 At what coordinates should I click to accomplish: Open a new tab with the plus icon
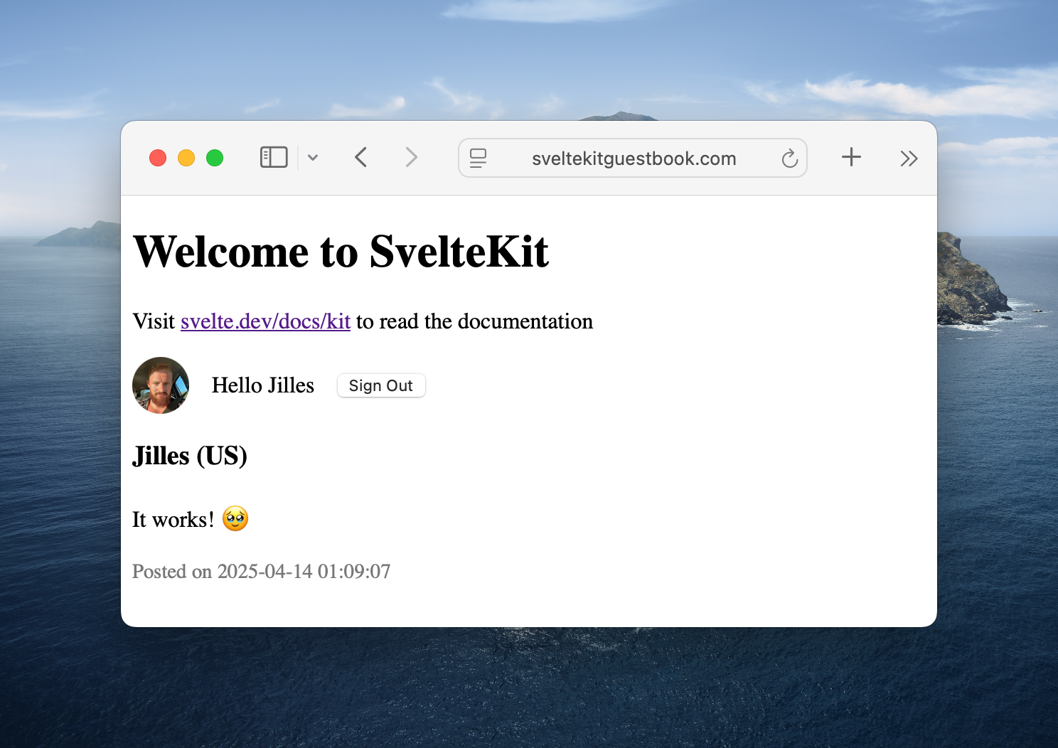[851, 157]
